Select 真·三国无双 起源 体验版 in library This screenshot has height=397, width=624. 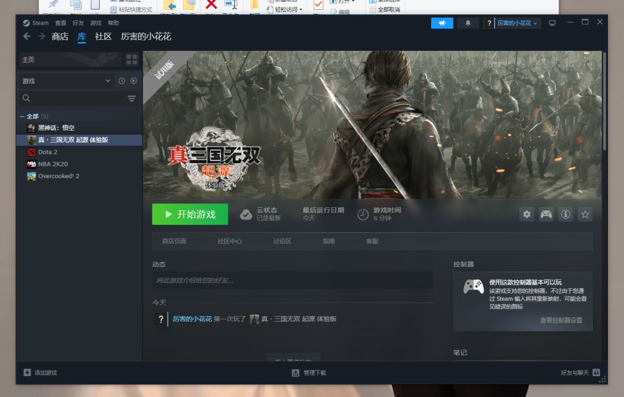coord(79,140)
